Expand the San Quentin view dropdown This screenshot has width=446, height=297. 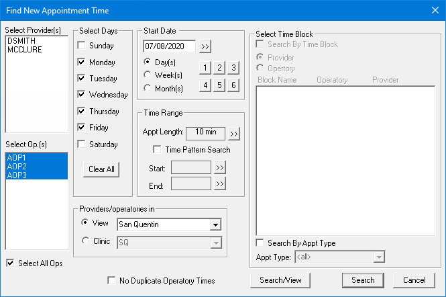point(215,225)
